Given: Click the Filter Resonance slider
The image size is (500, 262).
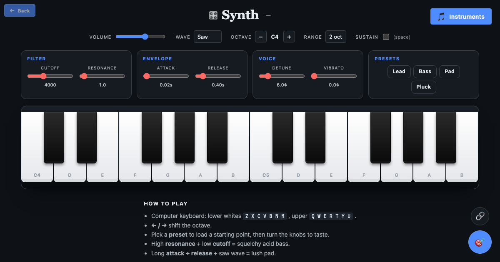Looking at the screenshot, I should (102, 76).
